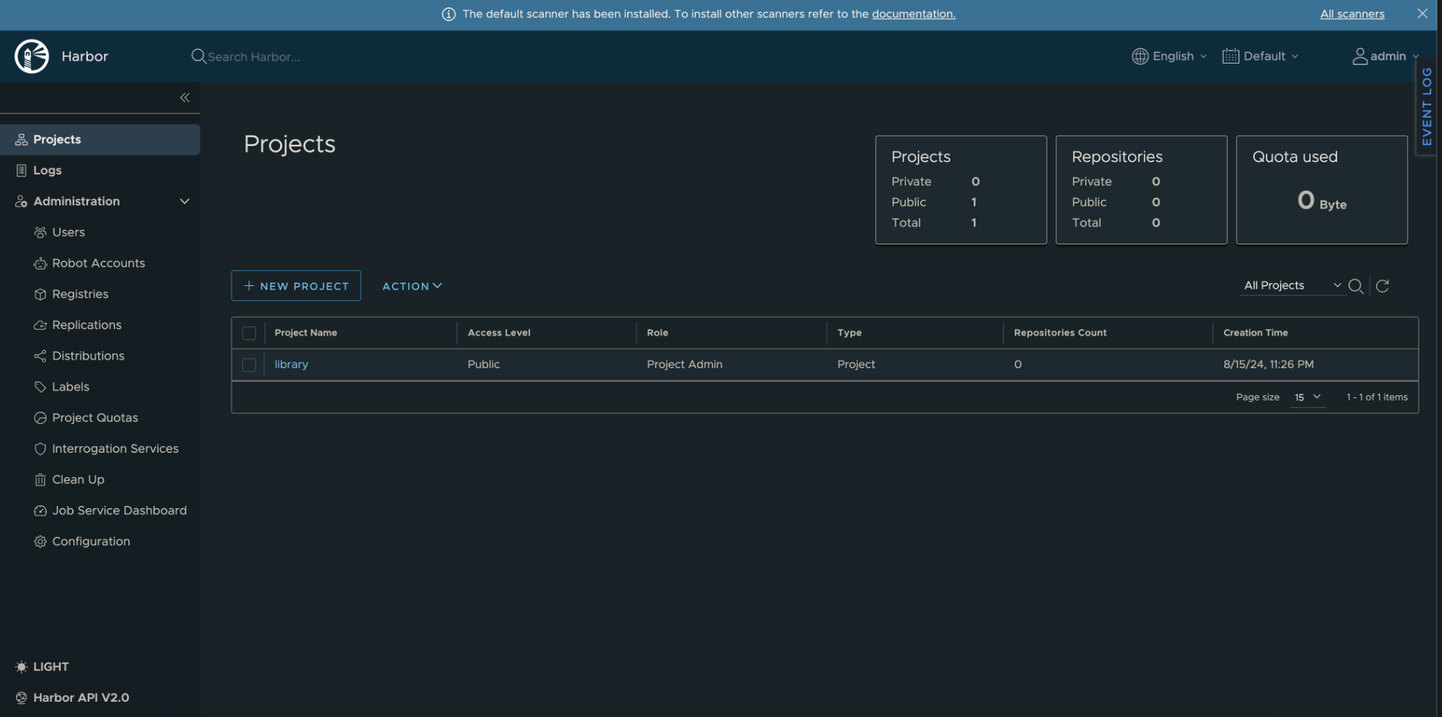Click the NEW PROJECT button

pos(296,286)
